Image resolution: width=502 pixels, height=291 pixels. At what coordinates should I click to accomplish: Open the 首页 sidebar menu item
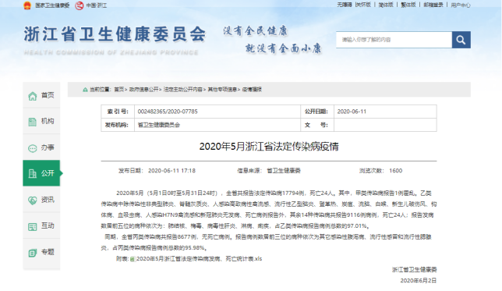(x=41, y=95)
